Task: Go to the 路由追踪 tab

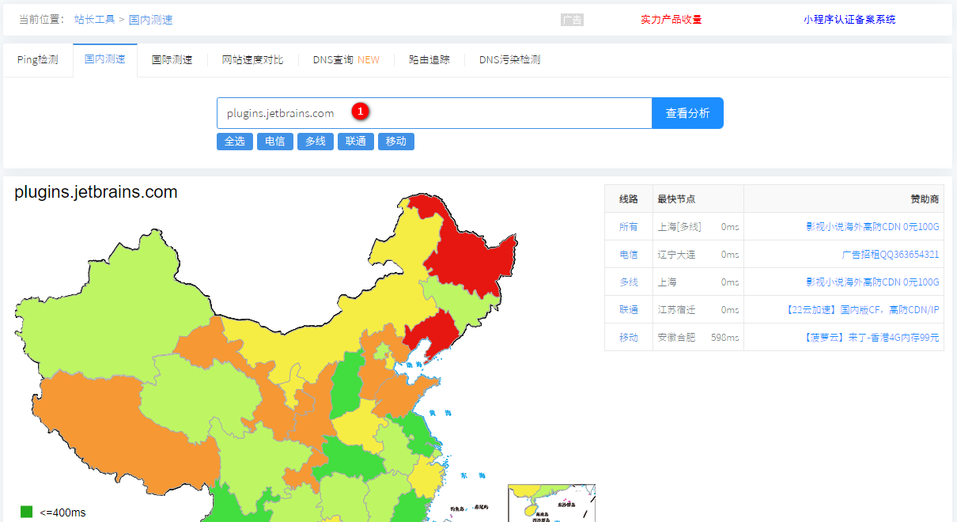Action: pos(429,60)
